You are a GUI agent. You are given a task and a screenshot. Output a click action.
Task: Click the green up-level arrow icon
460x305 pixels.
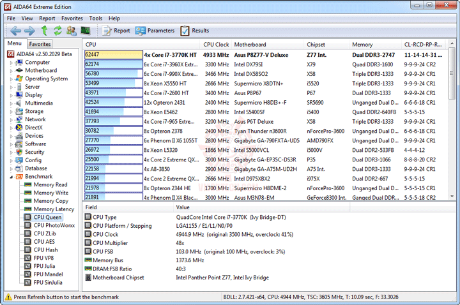[44, 31]
